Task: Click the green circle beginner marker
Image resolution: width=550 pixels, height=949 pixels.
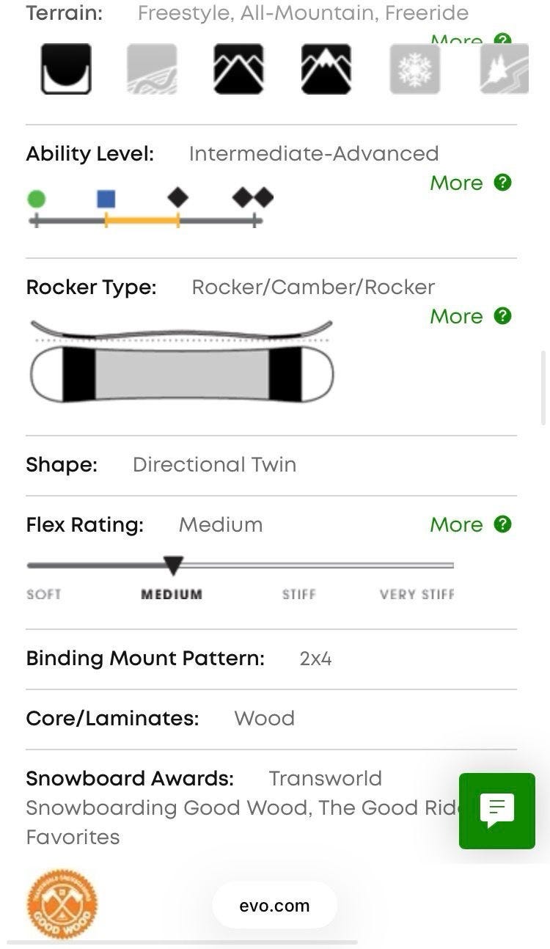Action: pos(36,199)
